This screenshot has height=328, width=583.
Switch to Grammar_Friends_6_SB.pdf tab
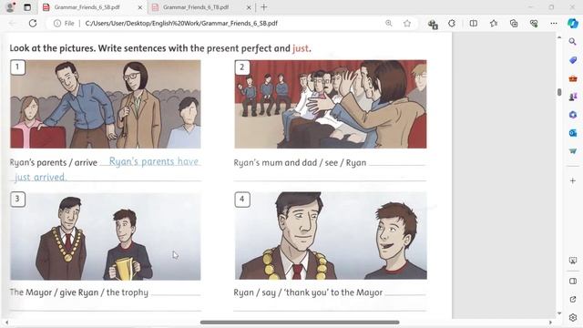[x=87, y=7]
